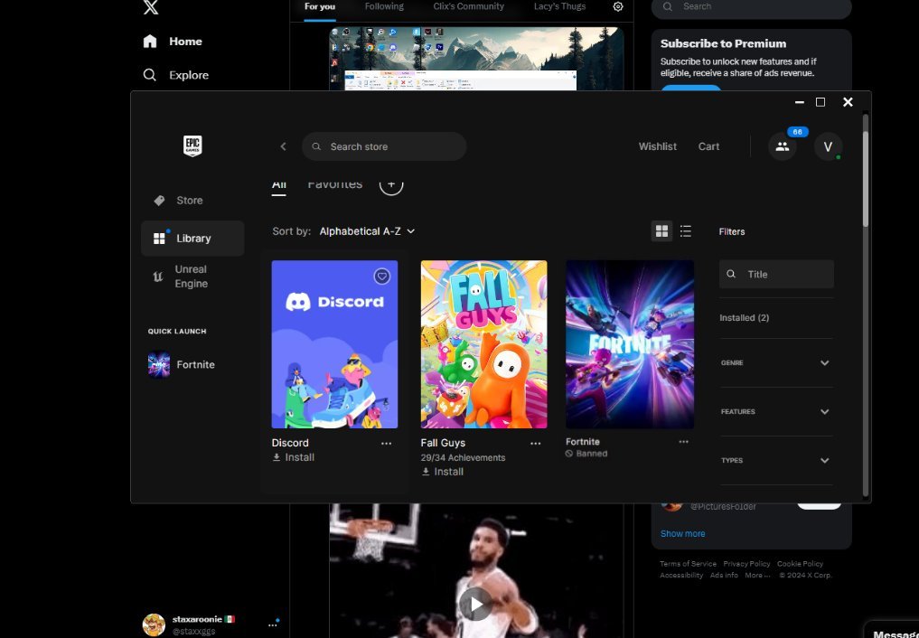The width and height of the screenshot is (919, 638).
Task: Favorite Discord with the heart icon
Action: pyautogui.click(x=381, y=276)
